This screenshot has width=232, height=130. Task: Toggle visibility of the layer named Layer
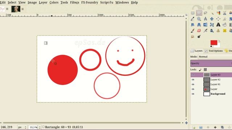click(193, 89)
